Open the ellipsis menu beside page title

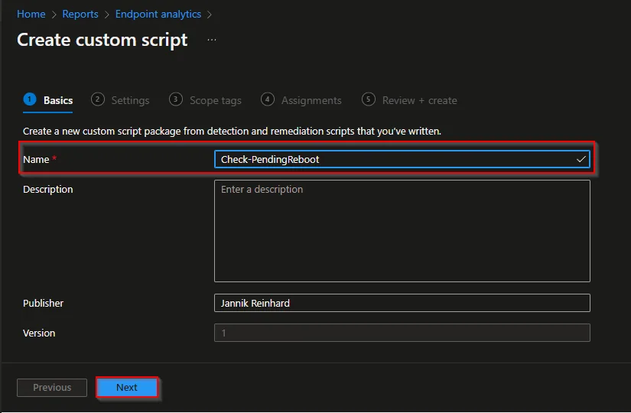212,40
